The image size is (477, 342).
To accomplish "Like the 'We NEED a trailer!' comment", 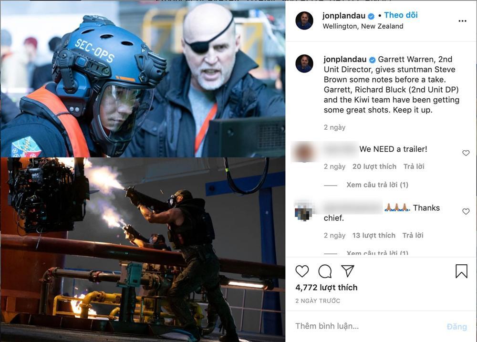I will (466, 153).
